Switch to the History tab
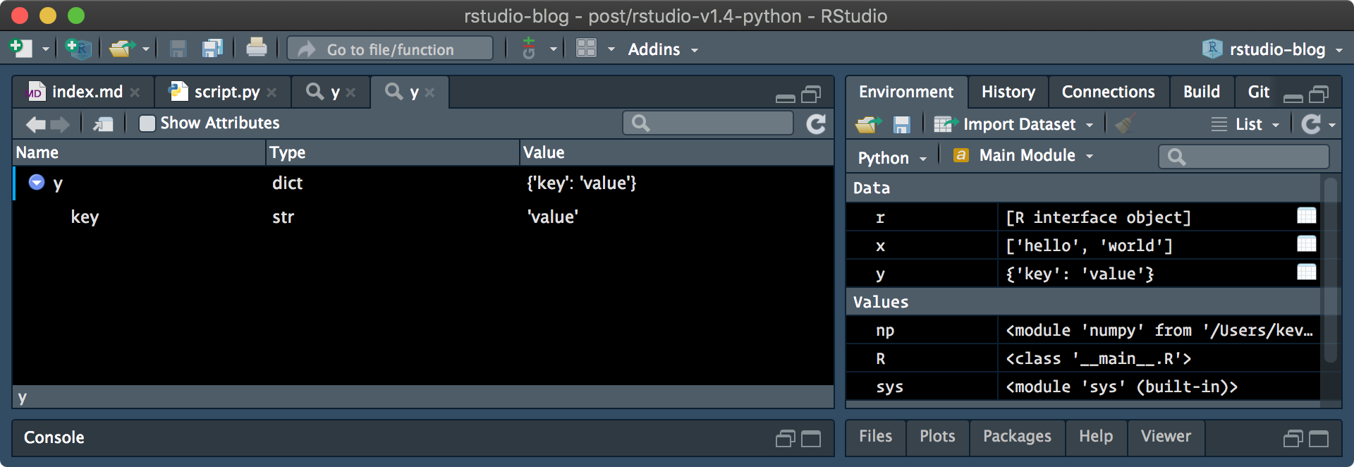1354x467 pixels. coord(1008,92)
